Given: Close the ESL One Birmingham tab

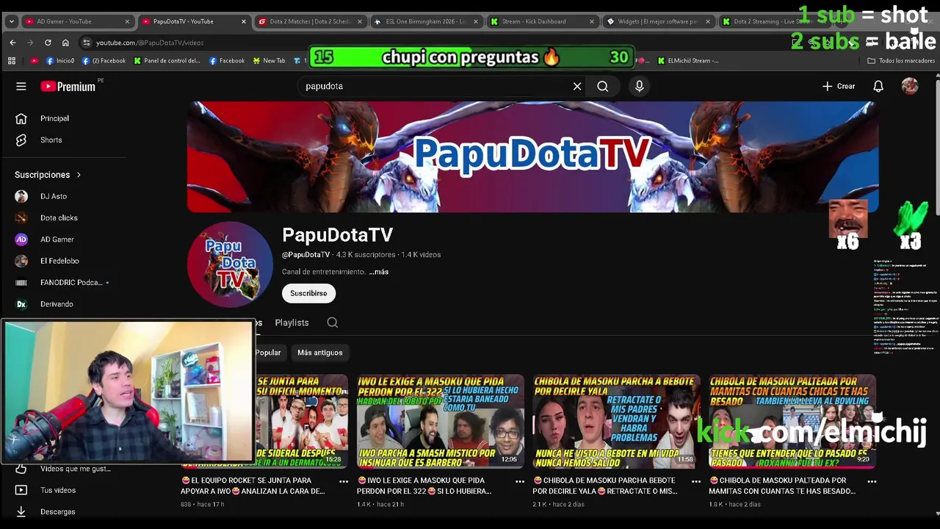Looking at the screenshot, I should point(476,21).
